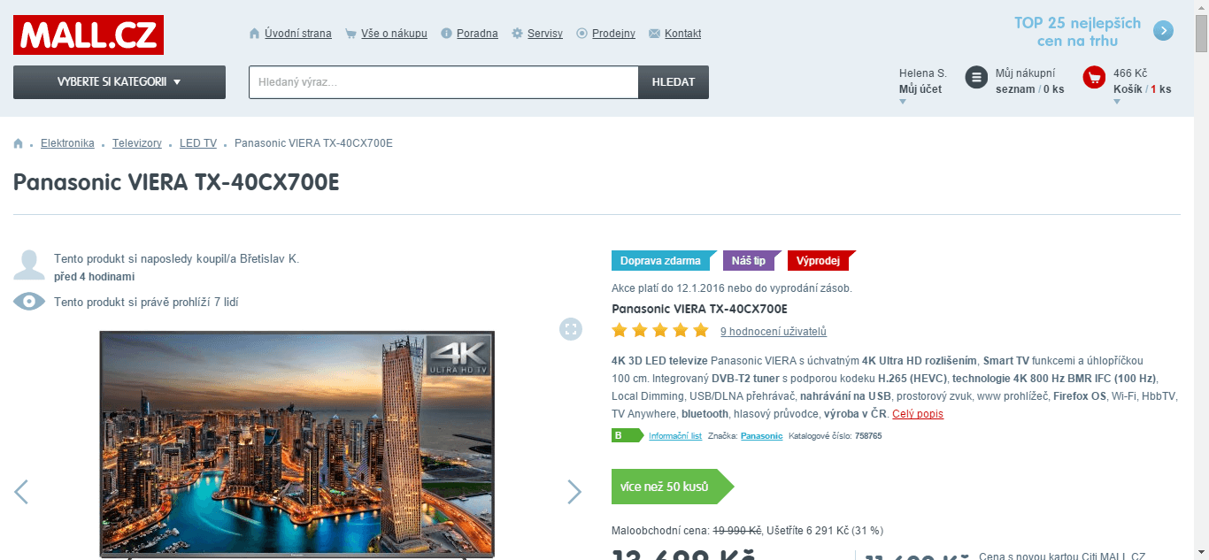This screenshot has height=560, width=1209.
Task: Click the Můj nákupní seznam text
Action: [x=1029, y=81]
